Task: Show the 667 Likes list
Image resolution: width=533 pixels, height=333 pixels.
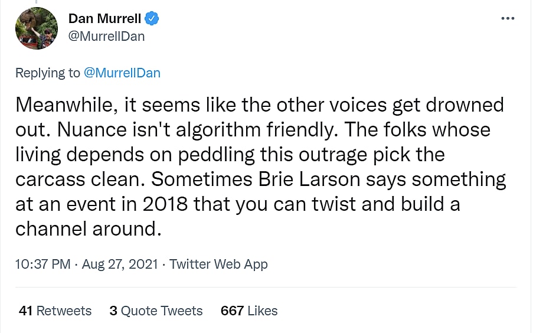Action: pyautogui.click(x=249, y=311)
